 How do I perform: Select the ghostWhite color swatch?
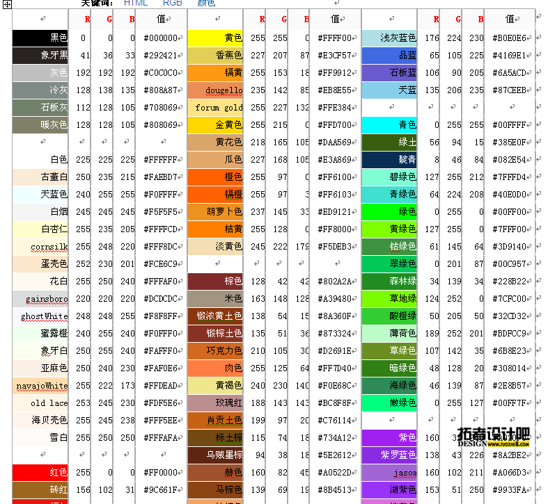coord(40,316)
